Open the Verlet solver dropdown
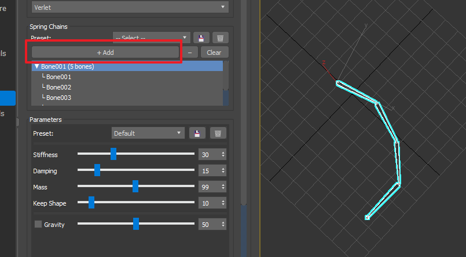This screenshot has height=257, width=466. tap(130, 7)
